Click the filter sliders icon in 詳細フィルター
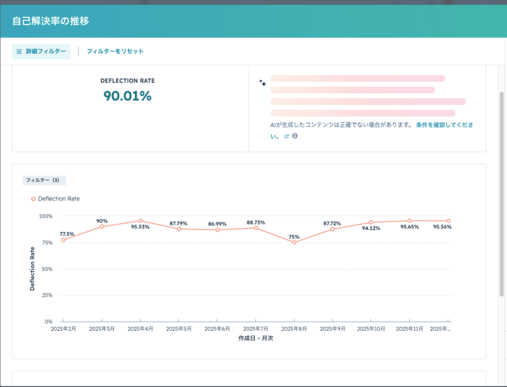Image resolution: width=507 pixels, height=387 pixels. (x=20, y=52)
